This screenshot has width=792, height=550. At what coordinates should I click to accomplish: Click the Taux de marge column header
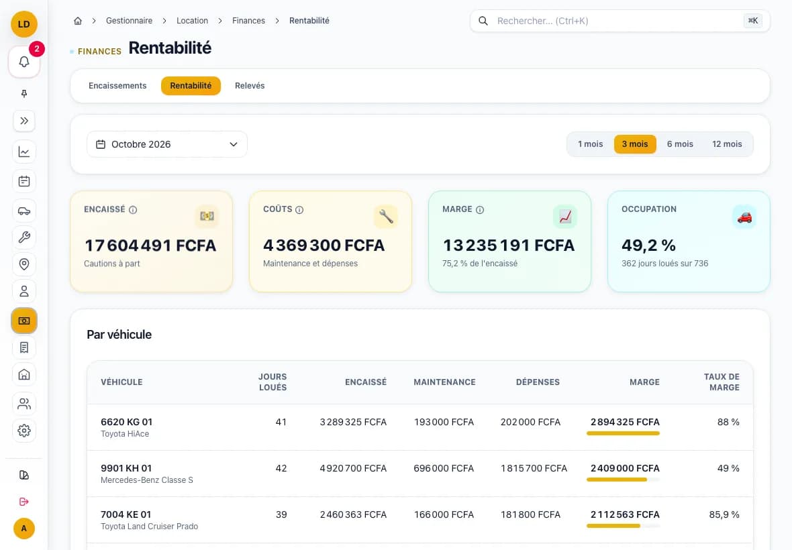point(722,382)
